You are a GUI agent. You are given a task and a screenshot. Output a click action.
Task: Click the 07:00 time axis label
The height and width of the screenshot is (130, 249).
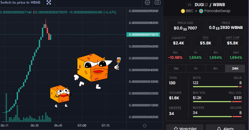coord(82,126)
